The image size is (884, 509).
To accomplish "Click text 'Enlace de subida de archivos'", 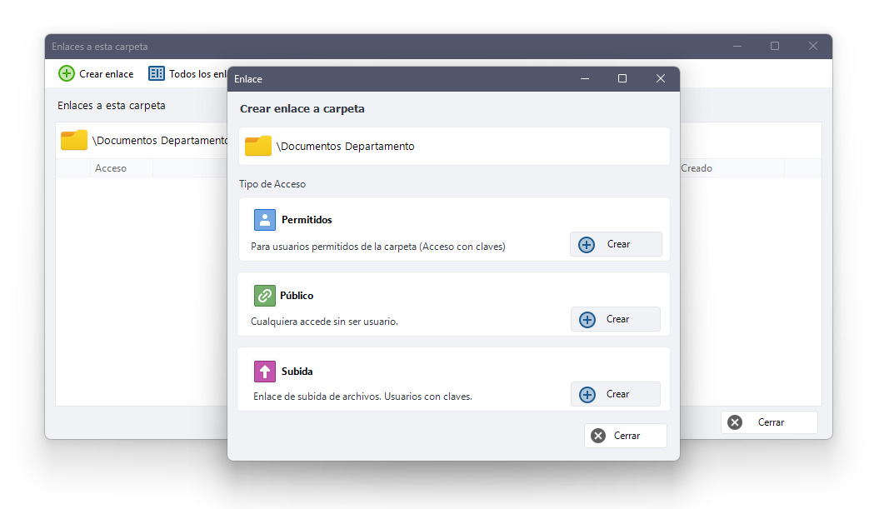I will click(x=317, y=397).
